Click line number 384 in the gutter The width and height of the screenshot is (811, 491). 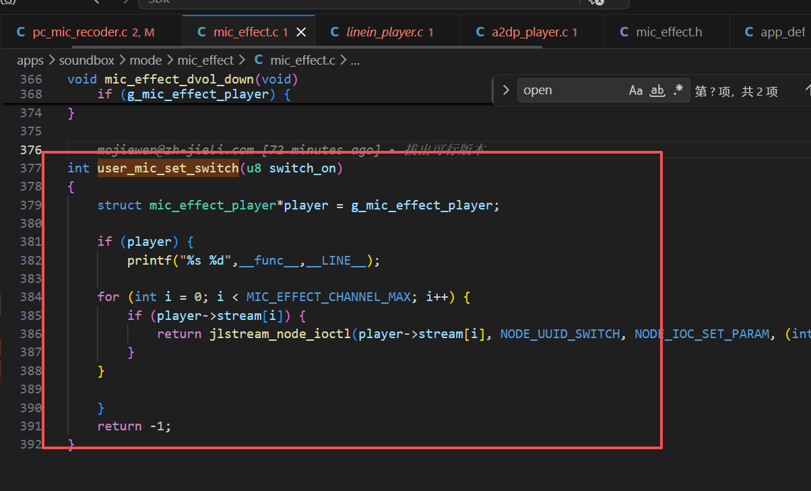tap(31, 297)
